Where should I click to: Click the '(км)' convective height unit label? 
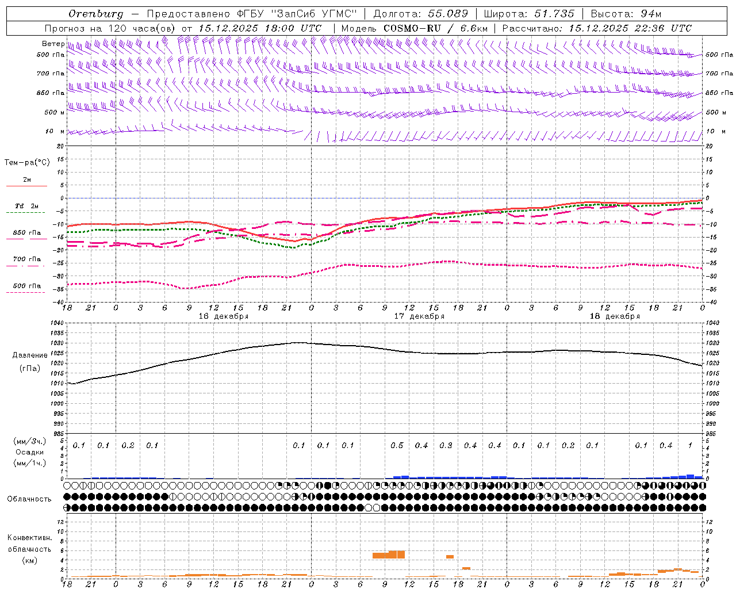(30, 560)
